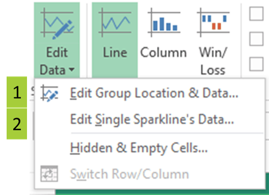Click the Column button text label
This screenshot has height=195, width=269.
click(x=164, y=52)
